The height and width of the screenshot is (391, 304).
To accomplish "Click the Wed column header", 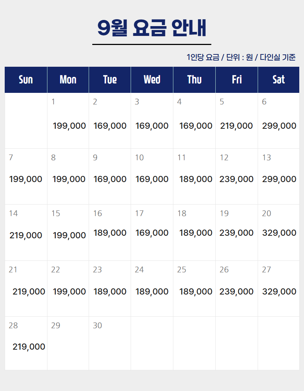I will pyautogui.click(x=152, y=80).
